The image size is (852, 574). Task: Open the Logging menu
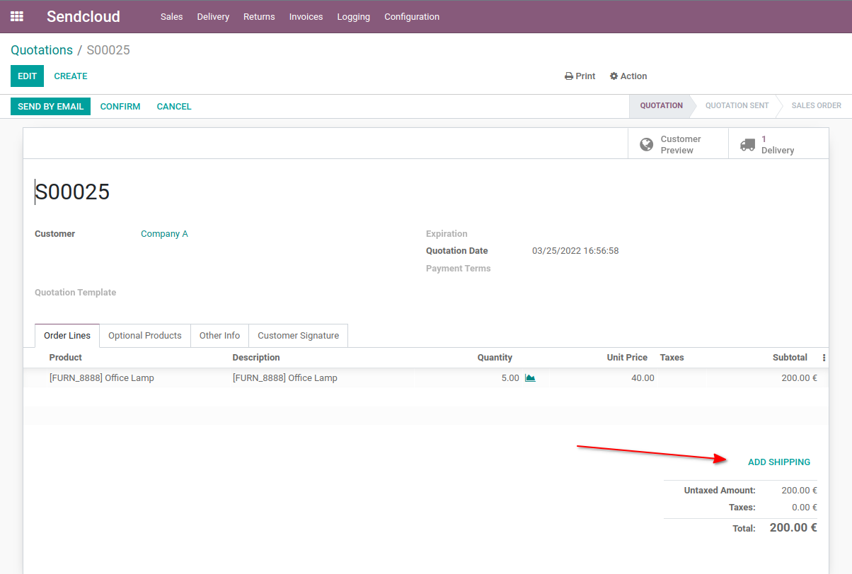point(354,16)
